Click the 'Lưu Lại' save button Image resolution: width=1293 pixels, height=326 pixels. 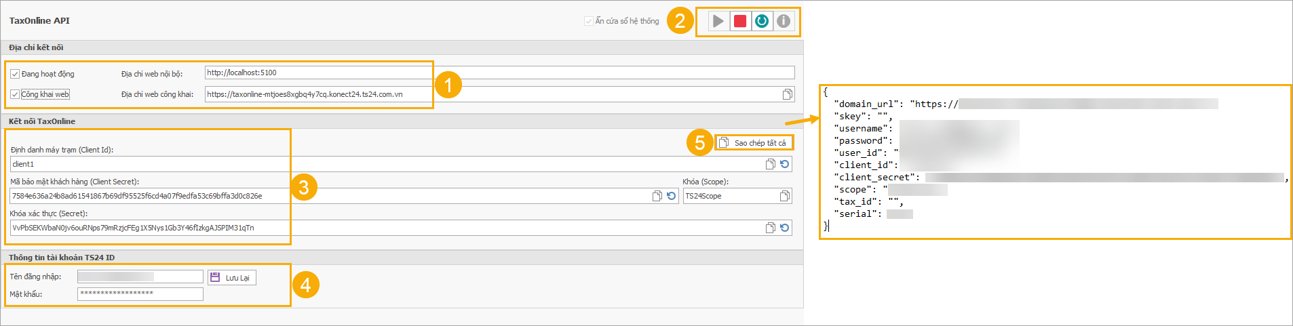(232, 278)
